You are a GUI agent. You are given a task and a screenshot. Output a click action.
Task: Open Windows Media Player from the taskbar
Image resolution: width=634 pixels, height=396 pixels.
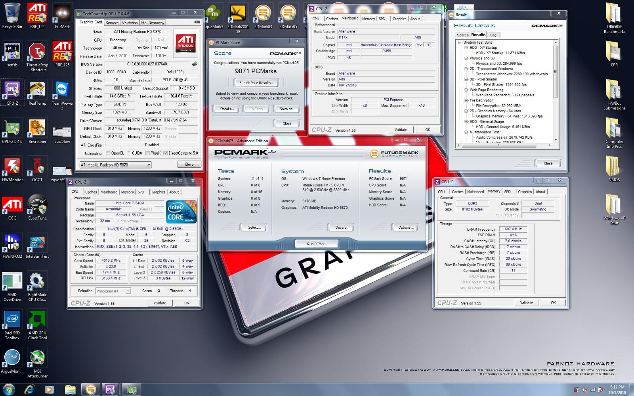click(x=49, y=390)
